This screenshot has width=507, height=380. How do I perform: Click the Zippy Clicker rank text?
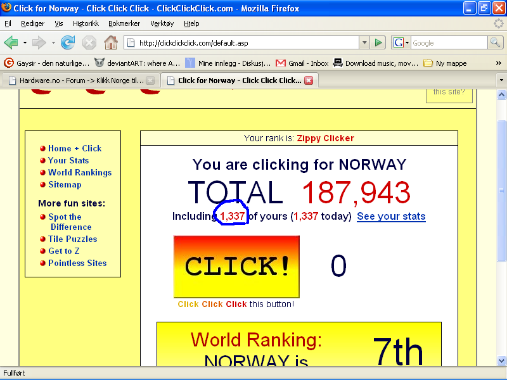tap(325, 138)
